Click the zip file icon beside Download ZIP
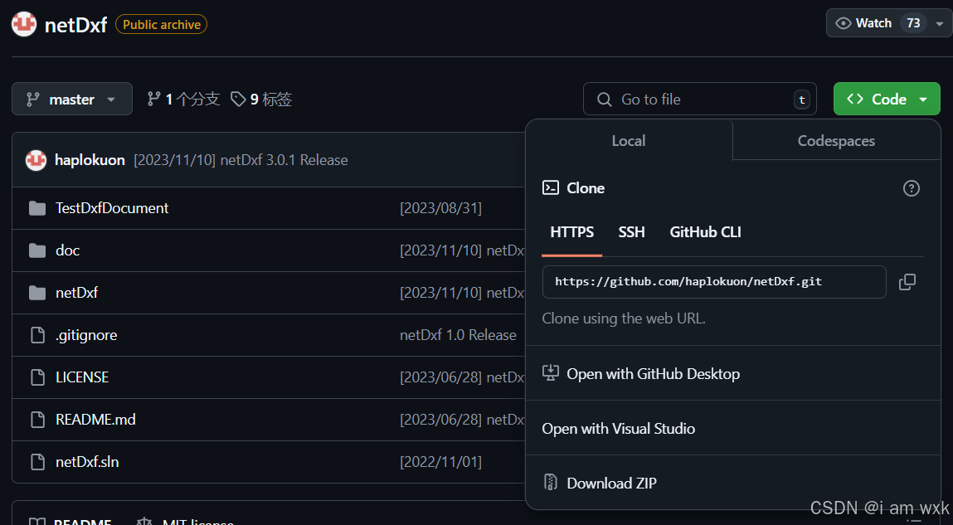Screen dimensions: 953x525 pyautogui.click(x=550, y=483)
